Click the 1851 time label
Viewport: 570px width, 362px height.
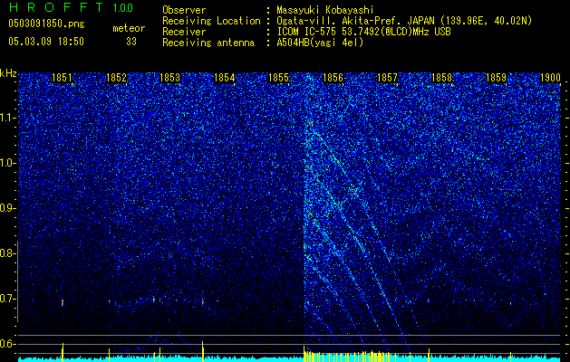tap(62, 77)
